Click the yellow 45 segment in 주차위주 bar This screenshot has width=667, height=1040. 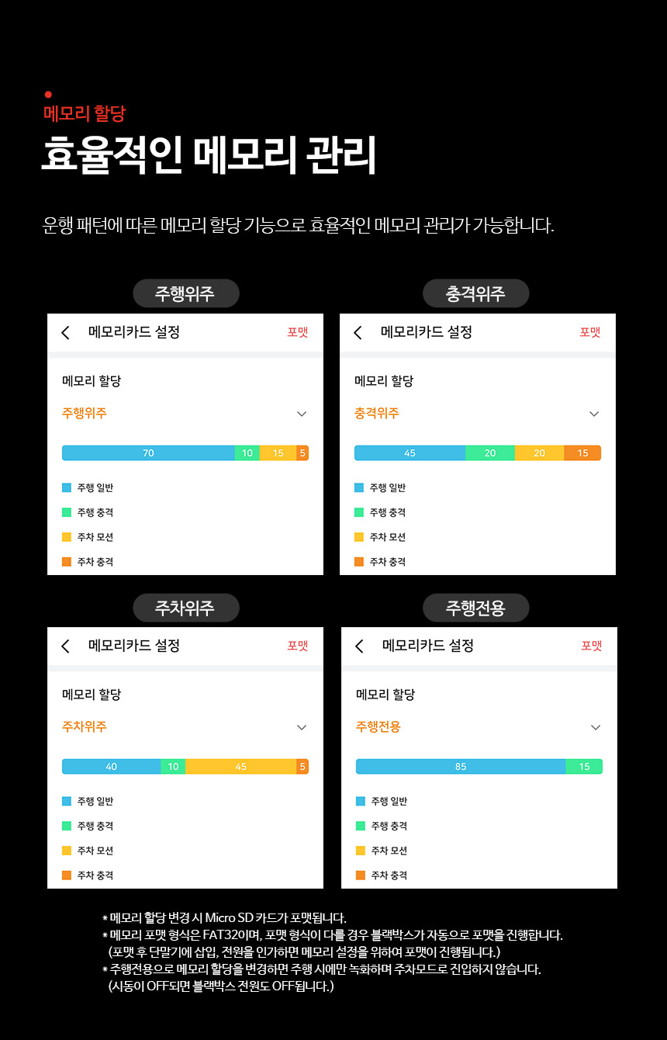(240, 767)
